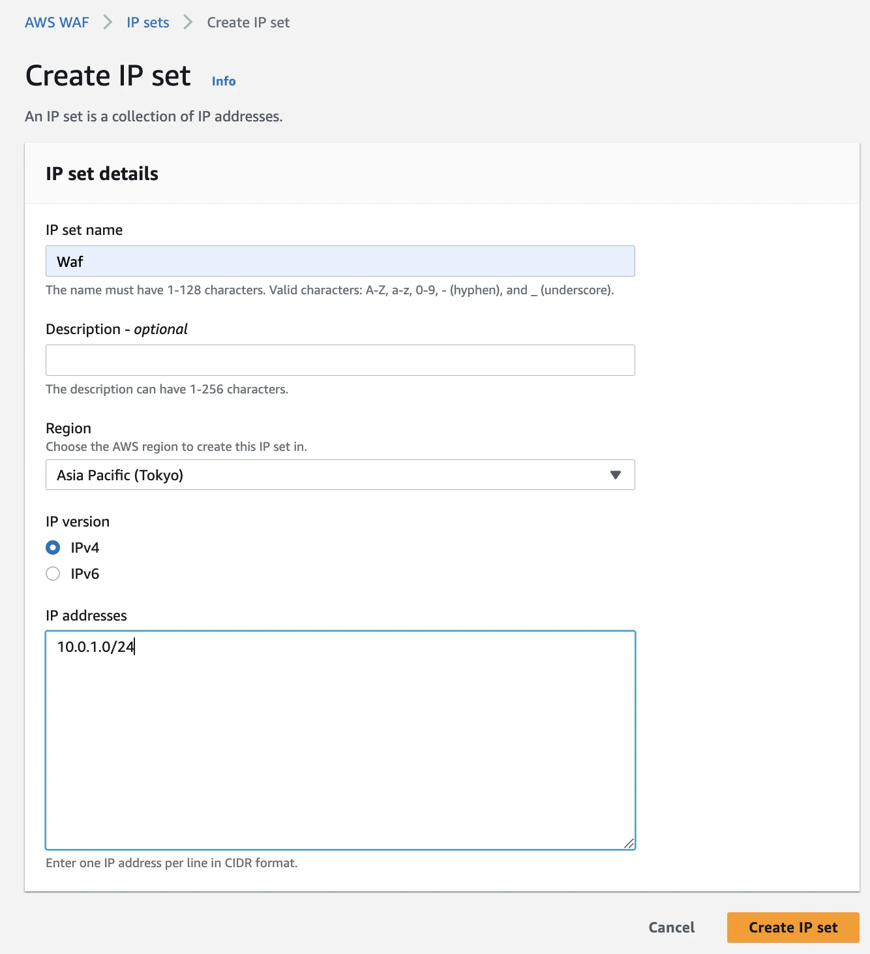870x954 pixels.
Task: Grab the text area resize handle
Action: [x=629, y=843]
